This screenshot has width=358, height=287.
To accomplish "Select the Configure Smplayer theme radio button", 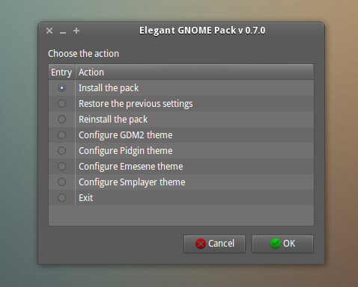I will (61, 182).
